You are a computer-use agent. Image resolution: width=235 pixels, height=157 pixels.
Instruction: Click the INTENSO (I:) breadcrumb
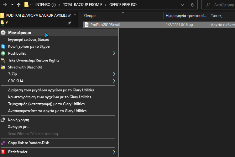point(45,5)
